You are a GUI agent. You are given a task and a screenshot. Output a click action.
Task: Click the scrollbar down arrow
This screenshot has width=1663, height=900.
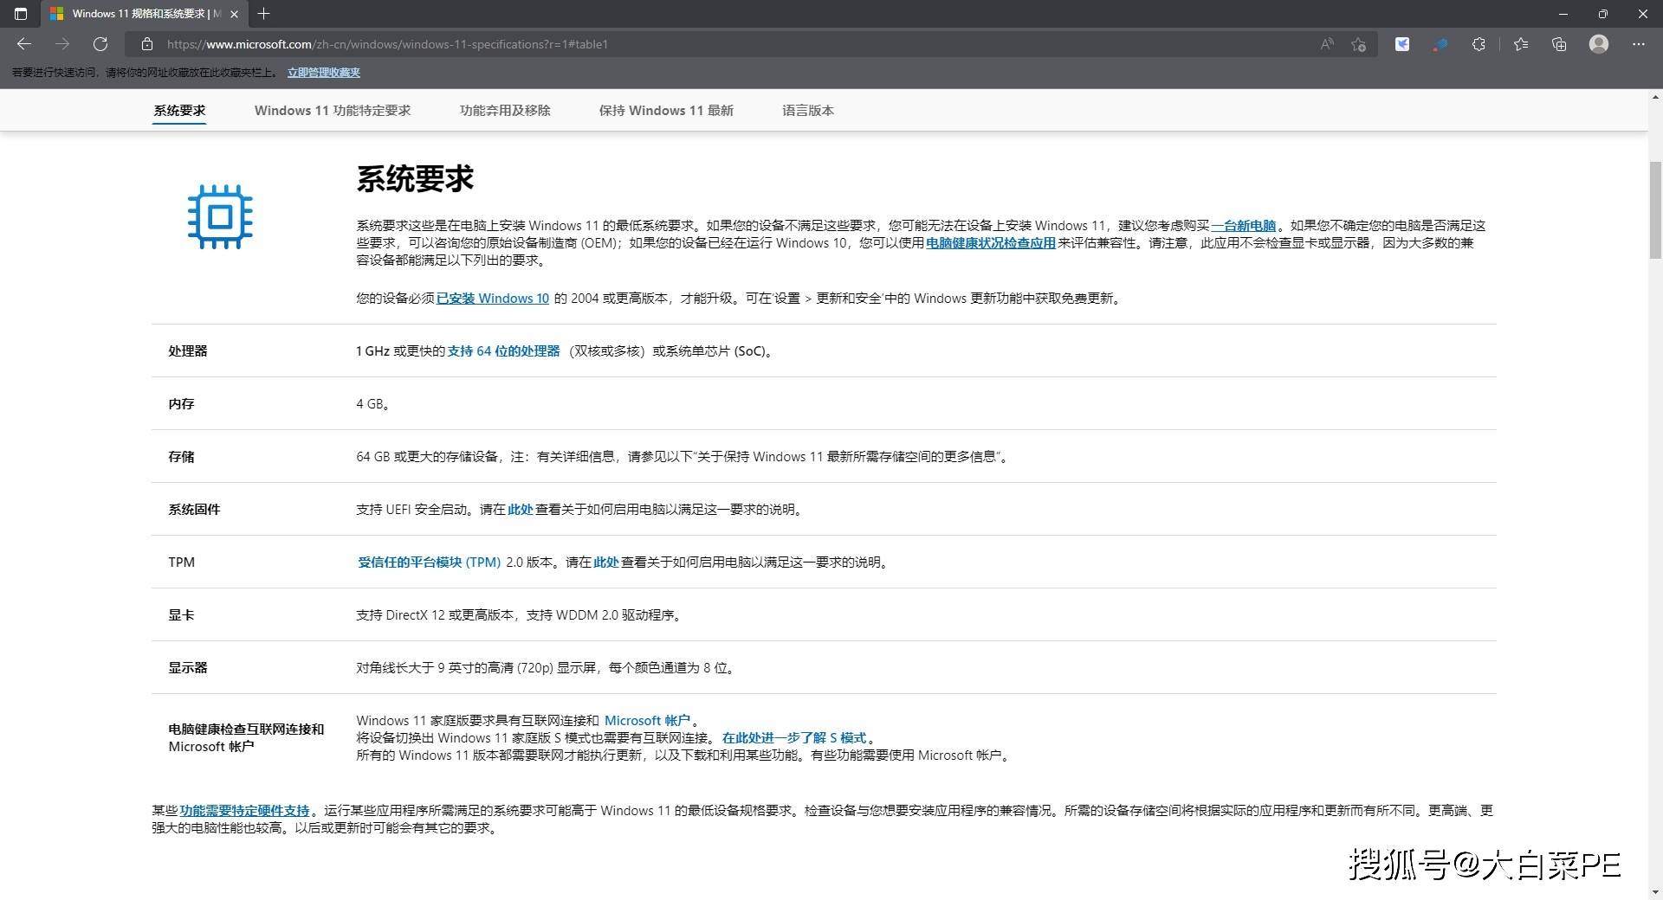pos(1655,892)
